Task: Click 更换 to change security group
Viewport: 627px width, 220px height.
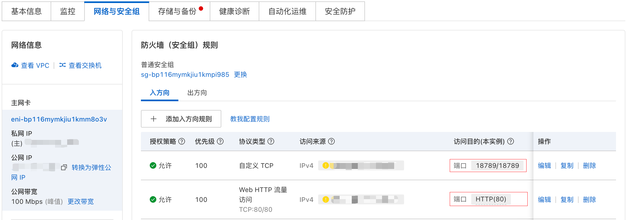Action: (240, 75)
